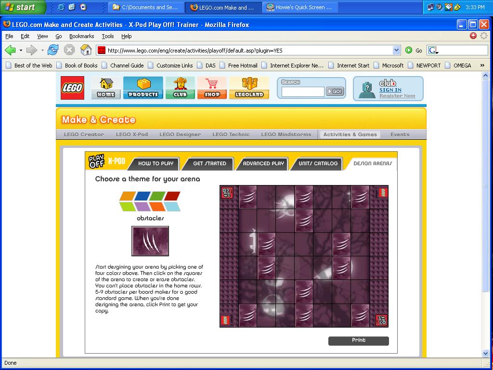Pick the green theme color swatch
The height and width of the screenshot is (370, 493).
(157, 197)
